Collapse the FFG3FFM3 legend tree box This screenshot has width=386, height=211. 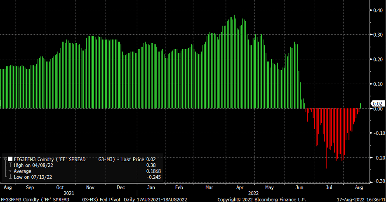[x=5, y=159]
